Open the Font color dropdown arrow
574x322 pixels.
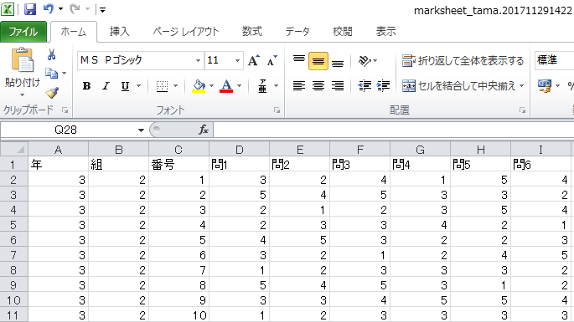(240, 86)
